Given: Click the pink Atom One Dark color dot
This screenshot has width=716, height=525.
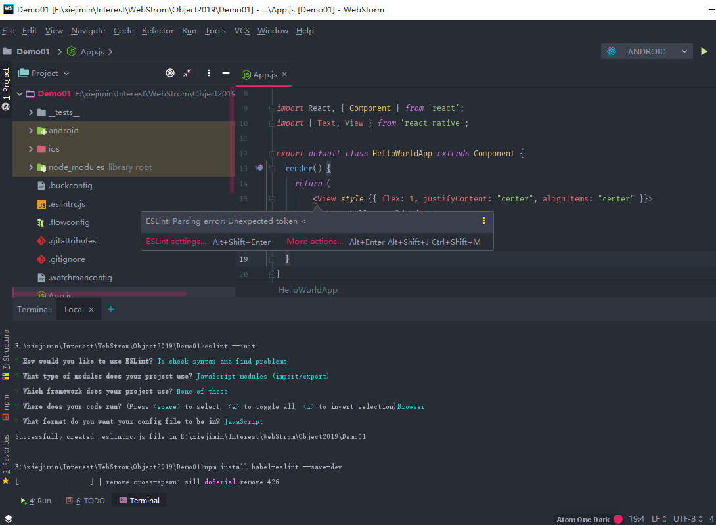Looking at the screenshot, I should [x=618, y=519].
